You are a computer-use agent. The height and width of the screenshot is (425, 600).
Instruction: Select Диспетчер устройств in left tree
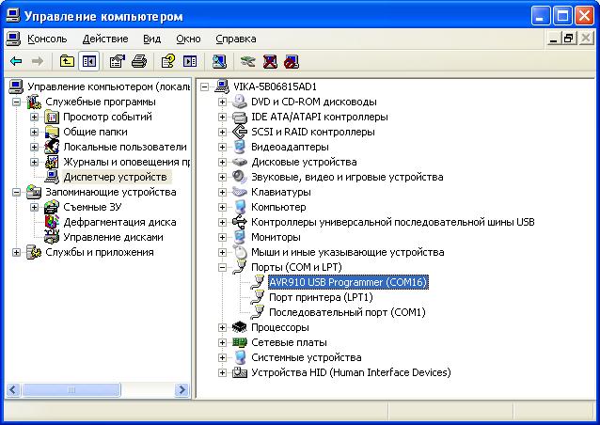pyautogui.click(x=115, y=177)
